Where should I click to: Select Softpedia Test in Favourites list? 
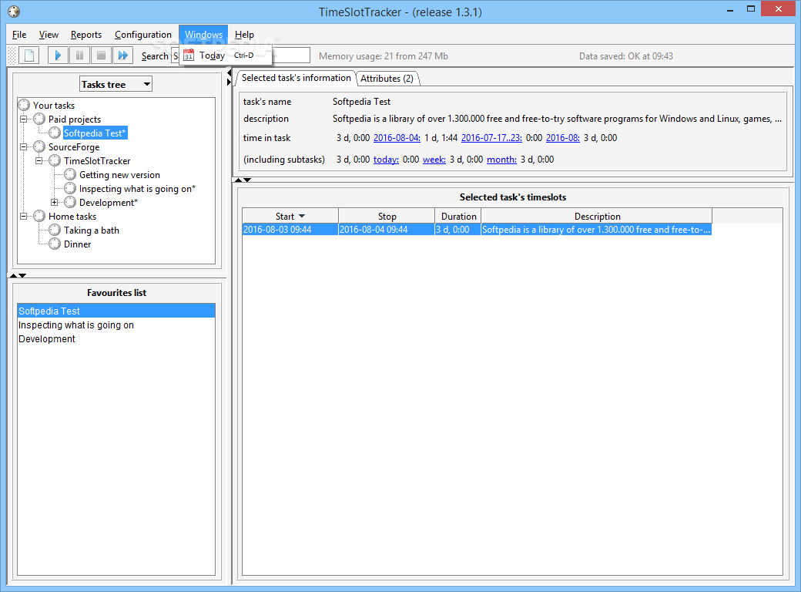point(116,311)
